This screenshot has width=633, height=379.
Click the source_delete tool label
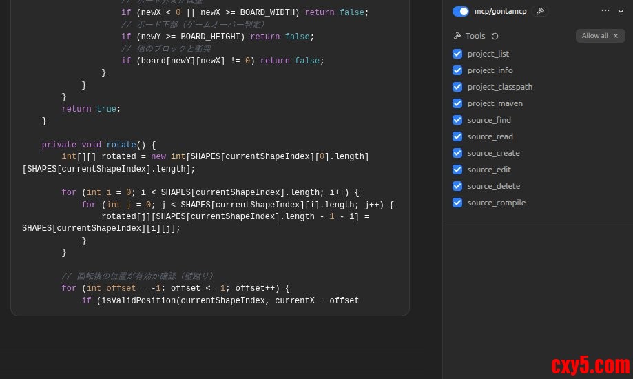pos(493,186)
